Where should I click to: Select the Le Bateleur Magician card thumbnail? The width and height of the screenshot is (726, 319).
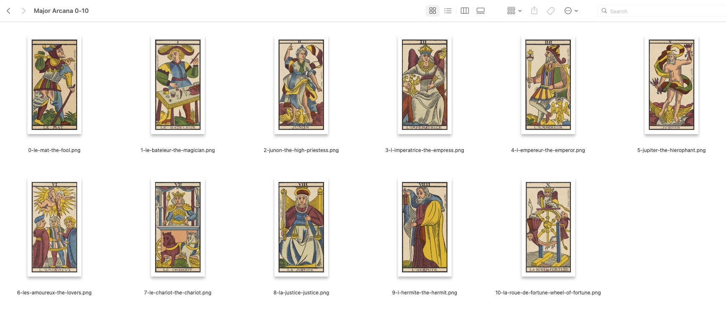pos(178,85)
